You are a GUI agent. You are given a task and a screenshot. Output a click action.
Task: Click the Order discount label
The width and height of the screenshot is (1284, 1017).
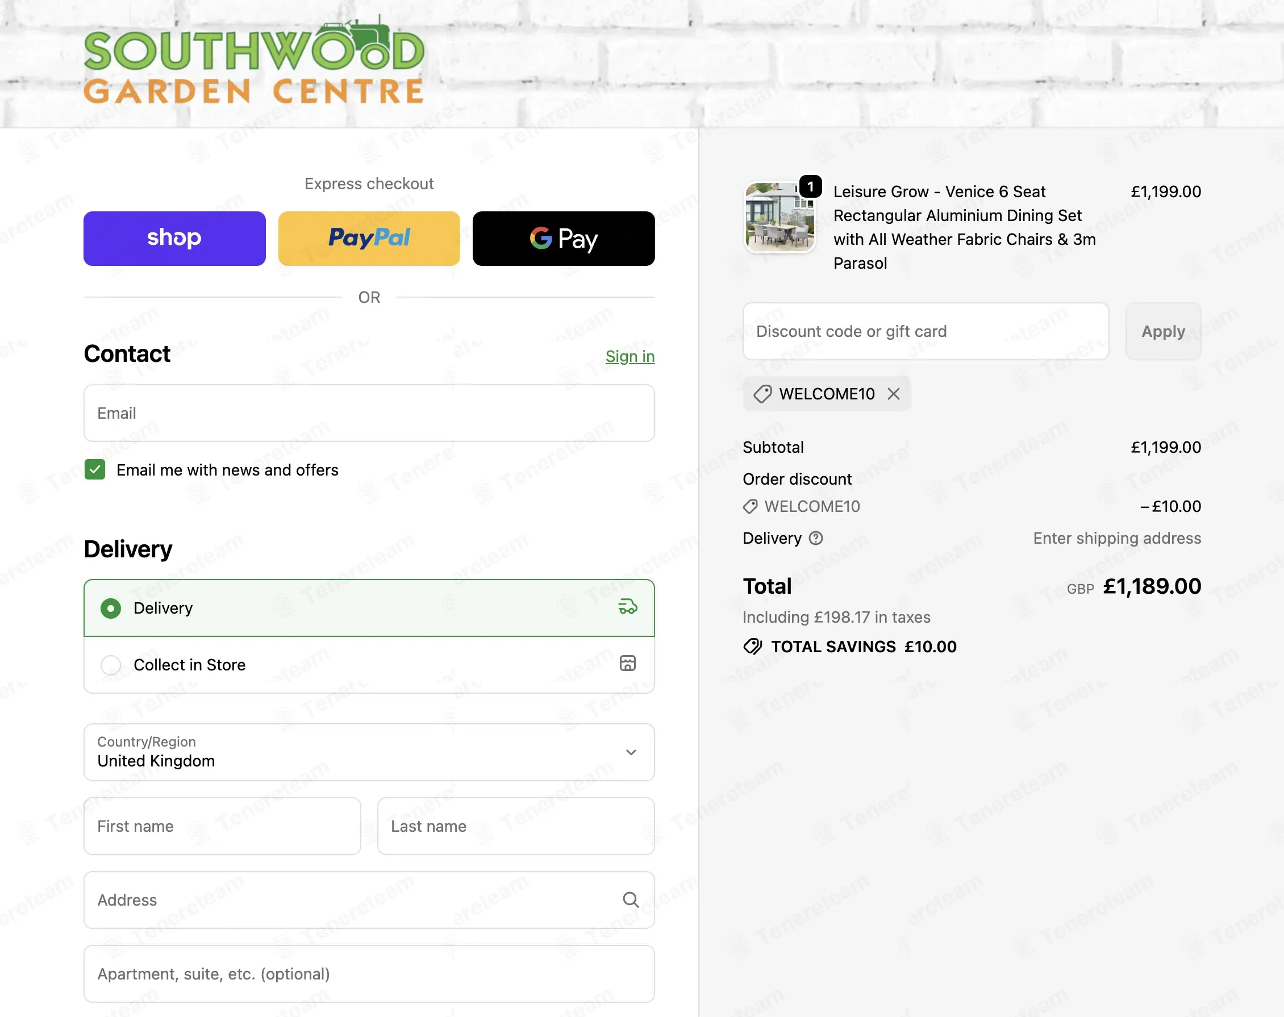point(797,480)
